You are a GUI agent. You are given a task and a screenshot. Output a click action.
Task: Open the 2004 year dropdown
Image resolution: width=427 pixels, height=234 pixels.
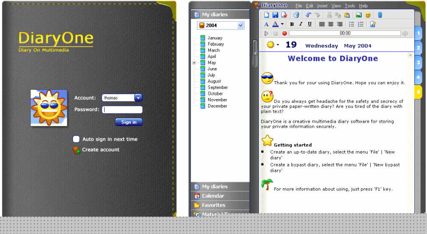[241, 25]
